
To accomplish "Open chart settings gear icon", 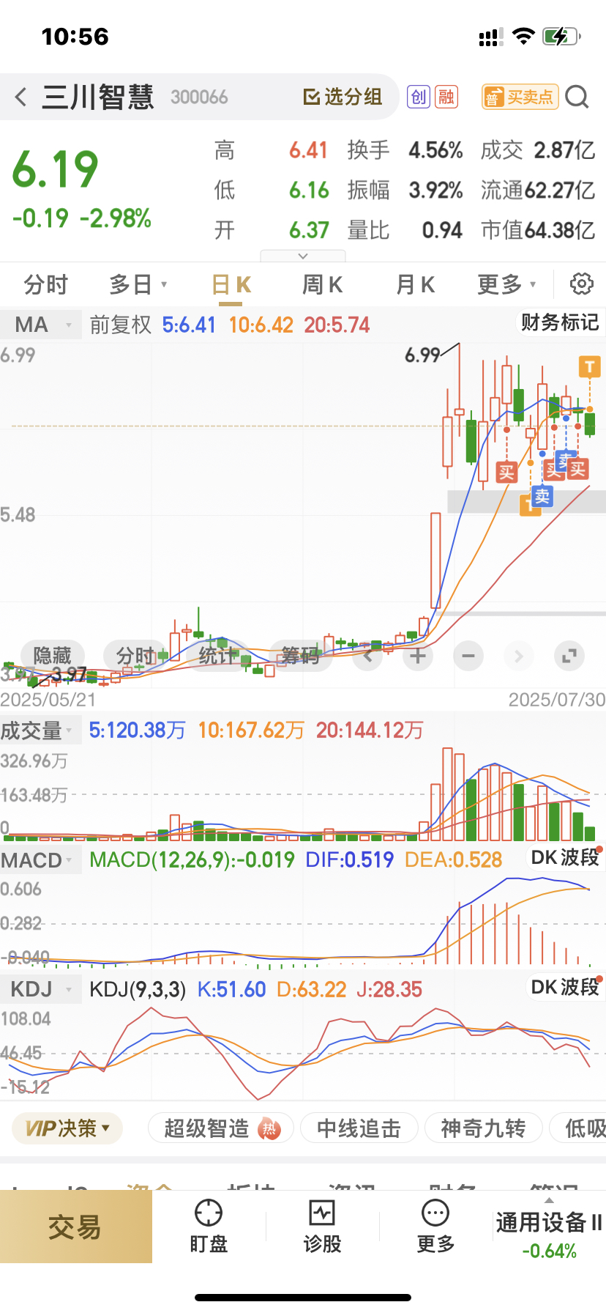I will pyautogui.click(x=581, y=284).
